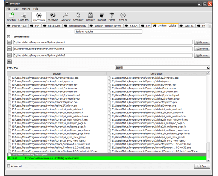Browse for the Synkron/zaloha folder
This screenshot has height=176, width=218.
tap(202, 49)
